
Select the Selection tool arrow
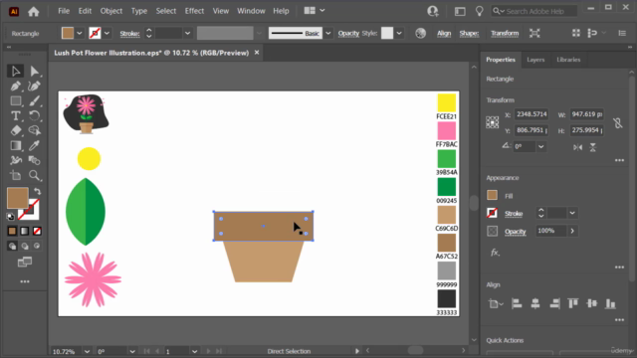pos(16,71)
